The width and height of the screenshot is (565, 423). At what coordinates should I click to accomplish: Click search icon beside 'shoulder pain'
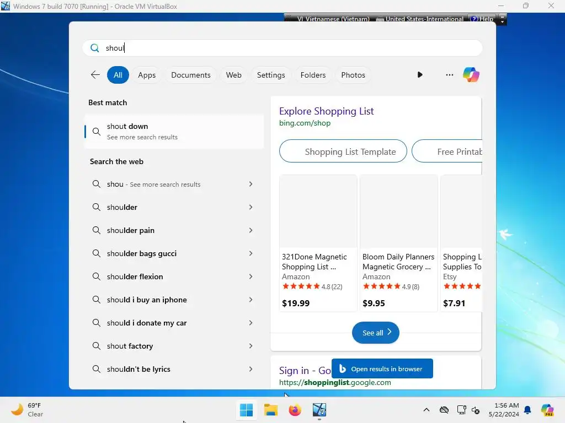tap(96, 230)
